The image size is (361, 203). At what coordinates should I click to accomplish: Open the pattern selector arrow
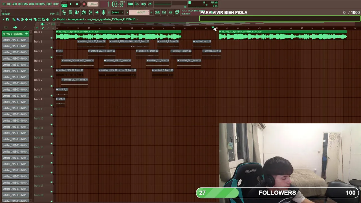pos(127,12)
